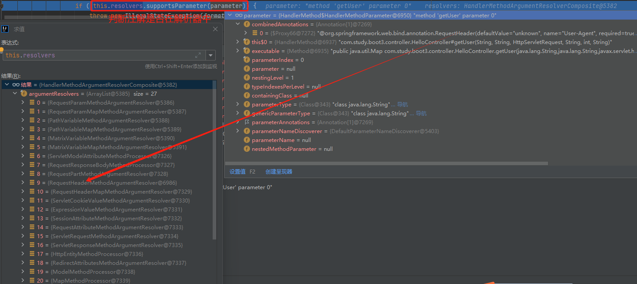Viewport: 637px width, 284px height.
Task: Expand entry 0 RequestParamMethodArgumentResolver
Action: point(23,102)
